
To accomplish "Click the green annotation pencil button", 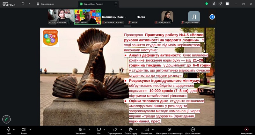I will tap(6, 119).
